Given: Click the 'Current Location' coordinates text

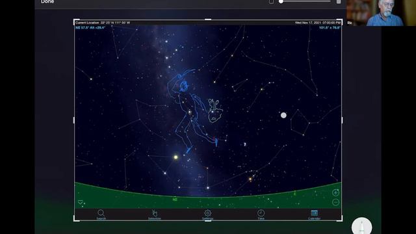Looking at the screenshot, I should pyautogui.click(x=103, y=23).
